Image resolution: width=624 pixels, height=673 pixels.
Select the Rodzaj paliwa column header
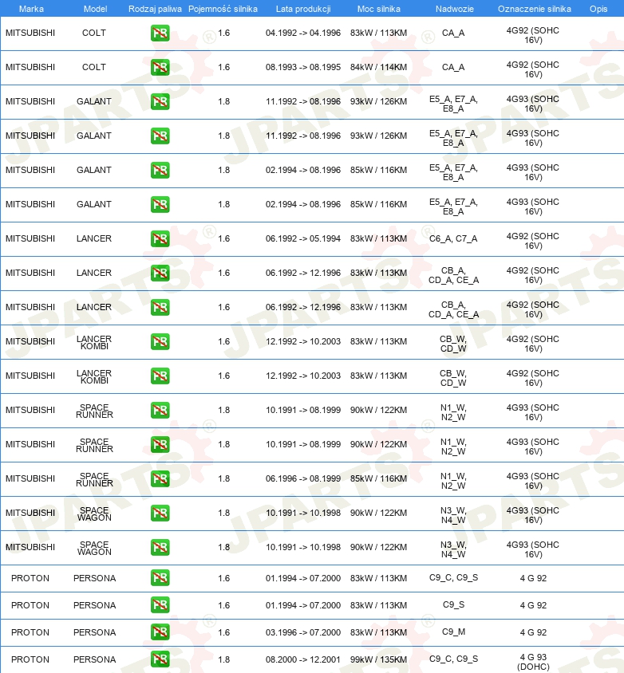coord(155,9)
